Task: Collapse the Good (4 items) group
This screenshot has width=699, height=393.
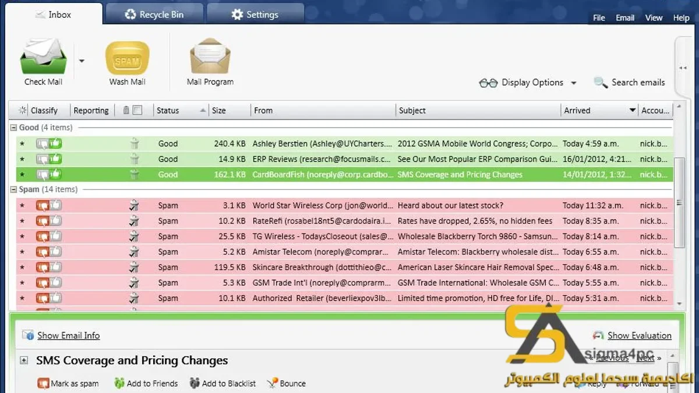Action: 14,128
